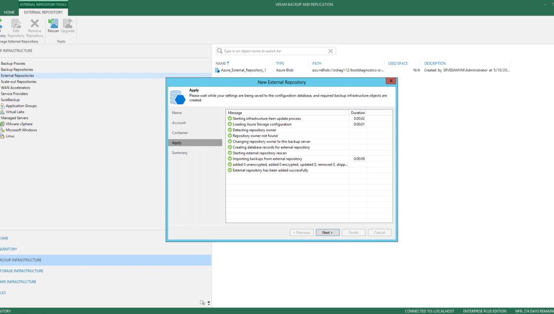Select Managed Servers tree node

15,117
